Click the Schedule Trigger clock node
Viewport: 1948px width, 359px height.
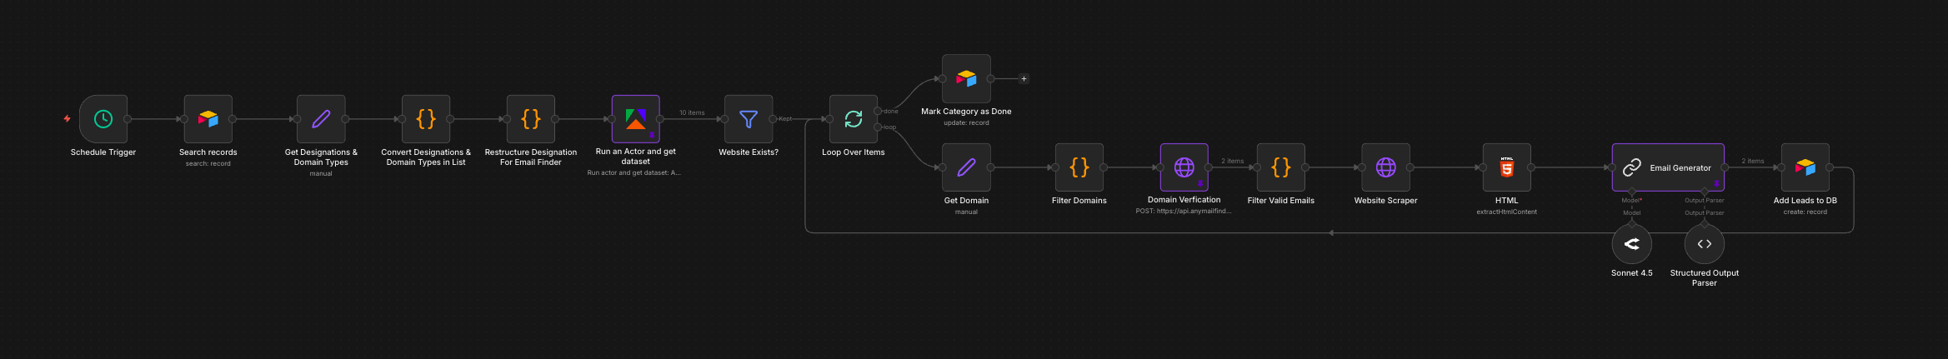coord(103,119)
